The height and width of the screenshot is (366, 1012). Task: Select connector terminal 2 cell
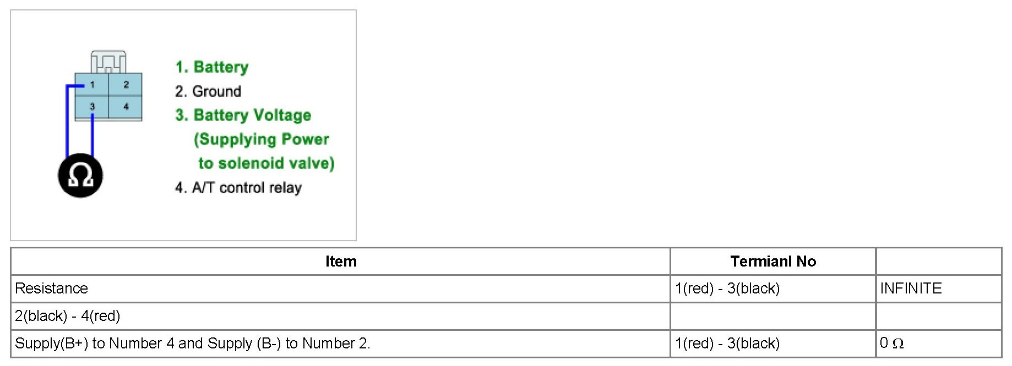[126, 85]
